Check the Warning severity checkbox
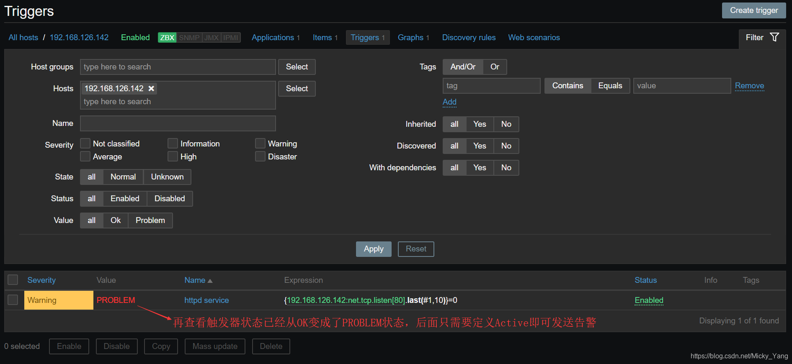 coord(260,144)
